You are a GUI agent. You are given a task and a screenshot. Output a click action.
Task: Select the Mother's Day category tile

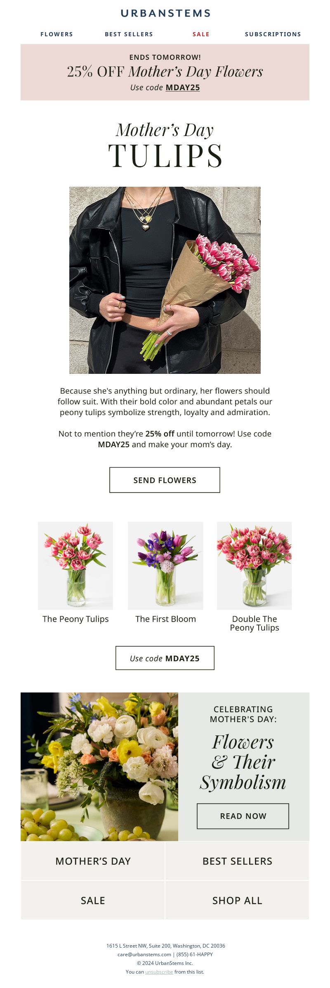tap(93, 861)
